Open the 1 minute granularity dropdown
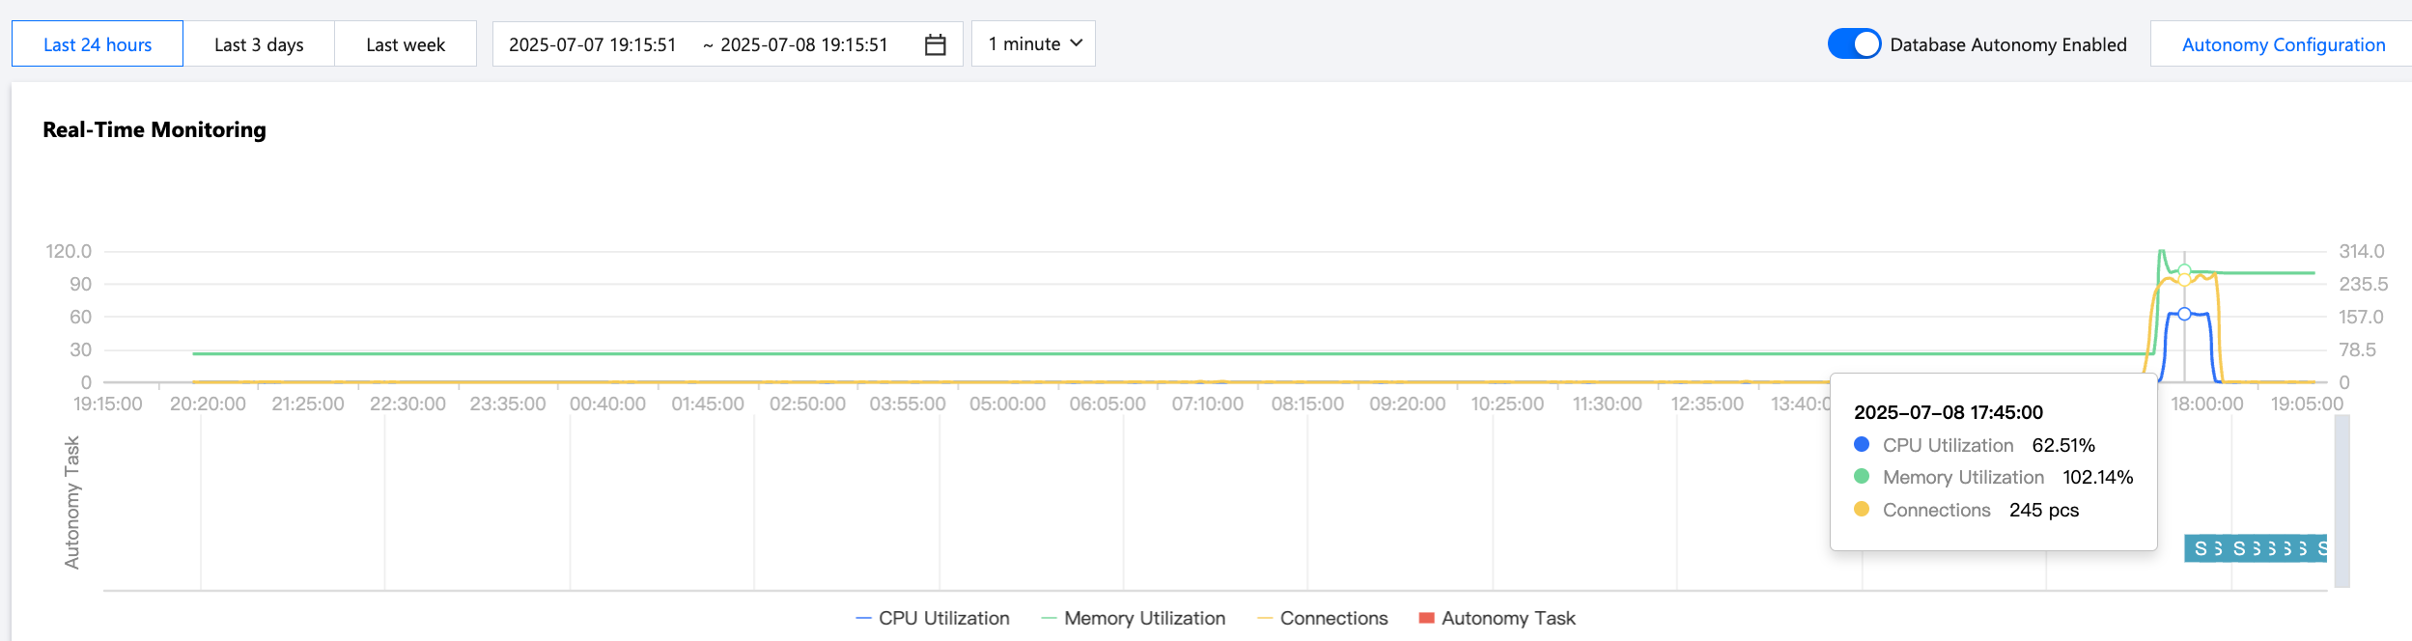The height and width of the screenshot is (641, 2412). click(1033, 43)
